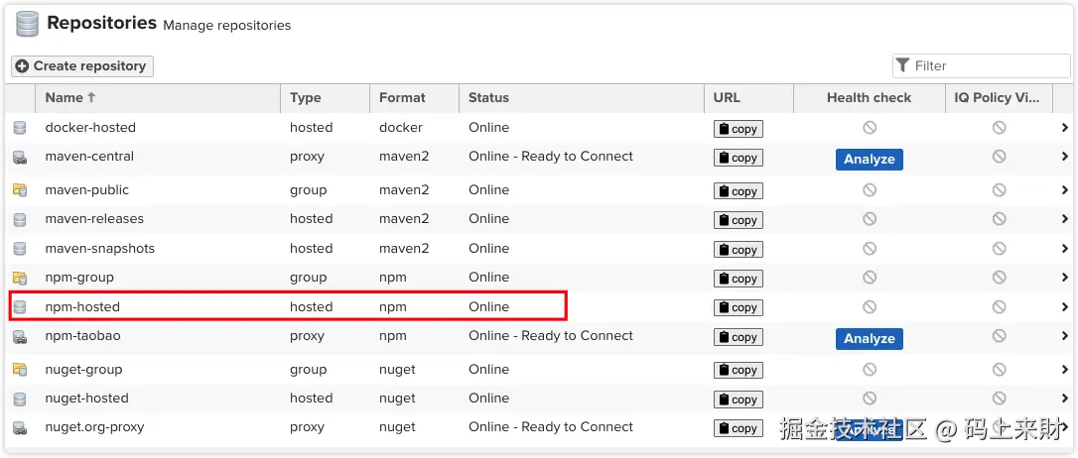Viewport: 1078px width, 458px height.
Task: Open maven-central details via chevron
Action: 1065,157
